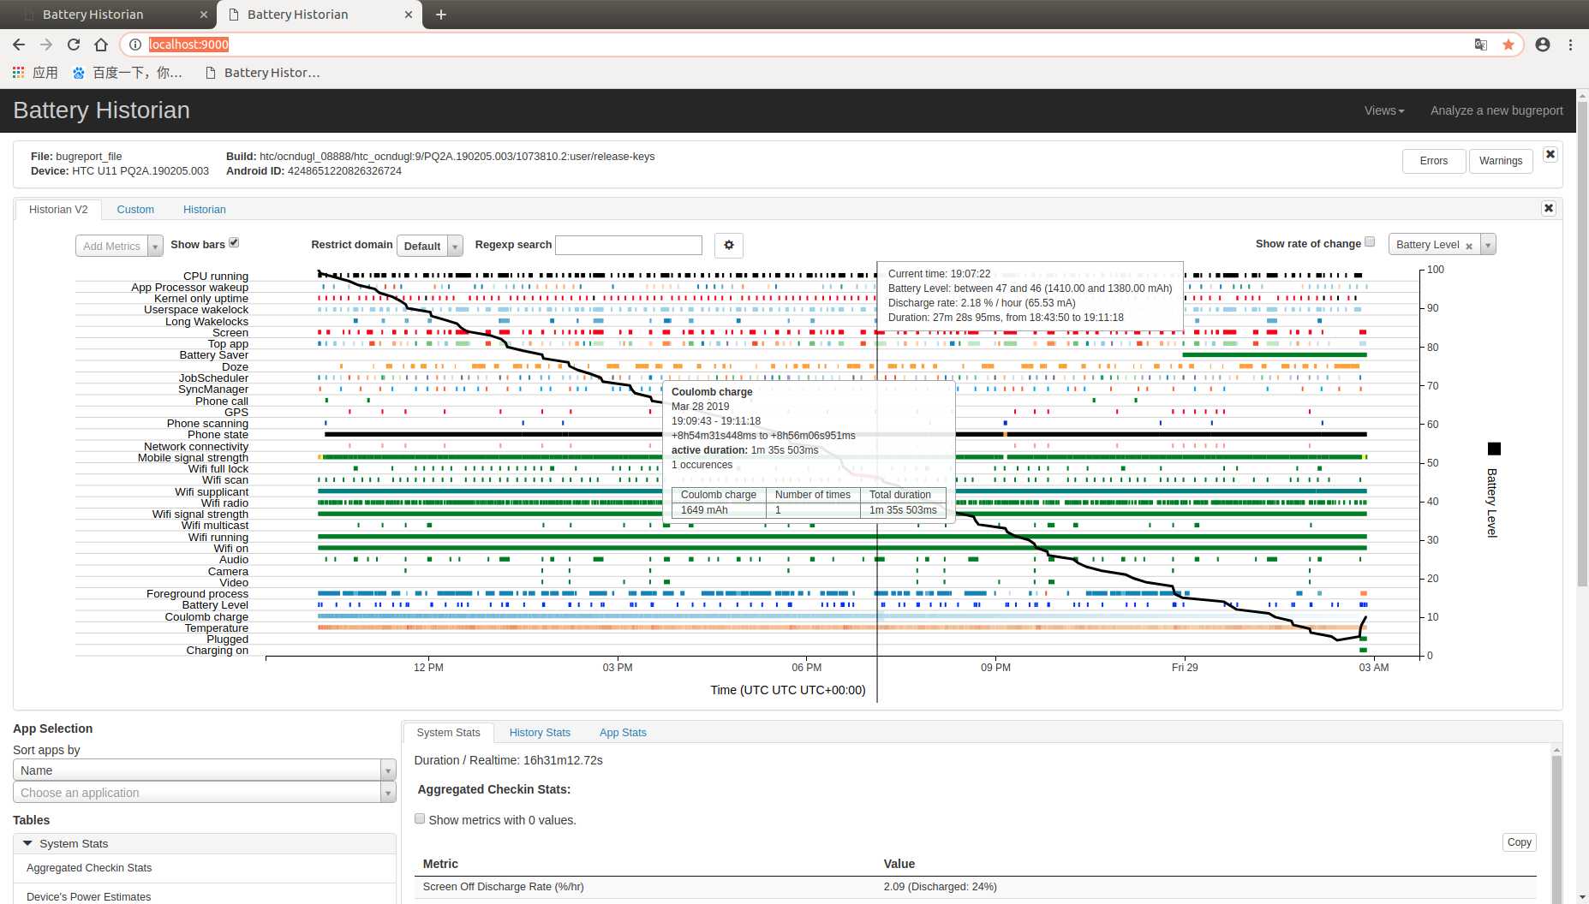Click the 09 PM time axis label
The height and width of the screenshot is (904, 1589).
[995, 667]
